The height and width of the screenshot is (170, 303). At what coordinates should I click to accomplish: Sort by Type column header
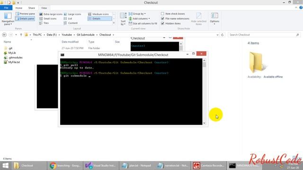pos(91,42)
